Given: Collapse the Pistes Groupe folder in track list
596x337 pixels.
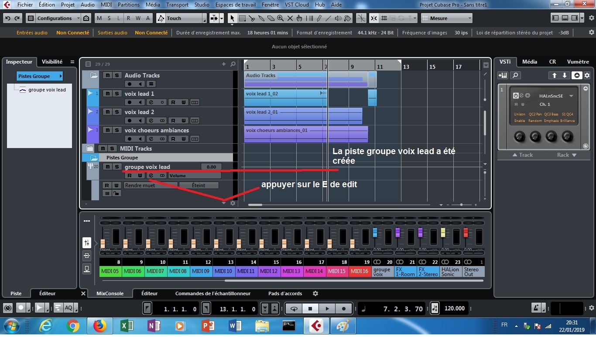Looking at the screenshot, I should (95, 158).
